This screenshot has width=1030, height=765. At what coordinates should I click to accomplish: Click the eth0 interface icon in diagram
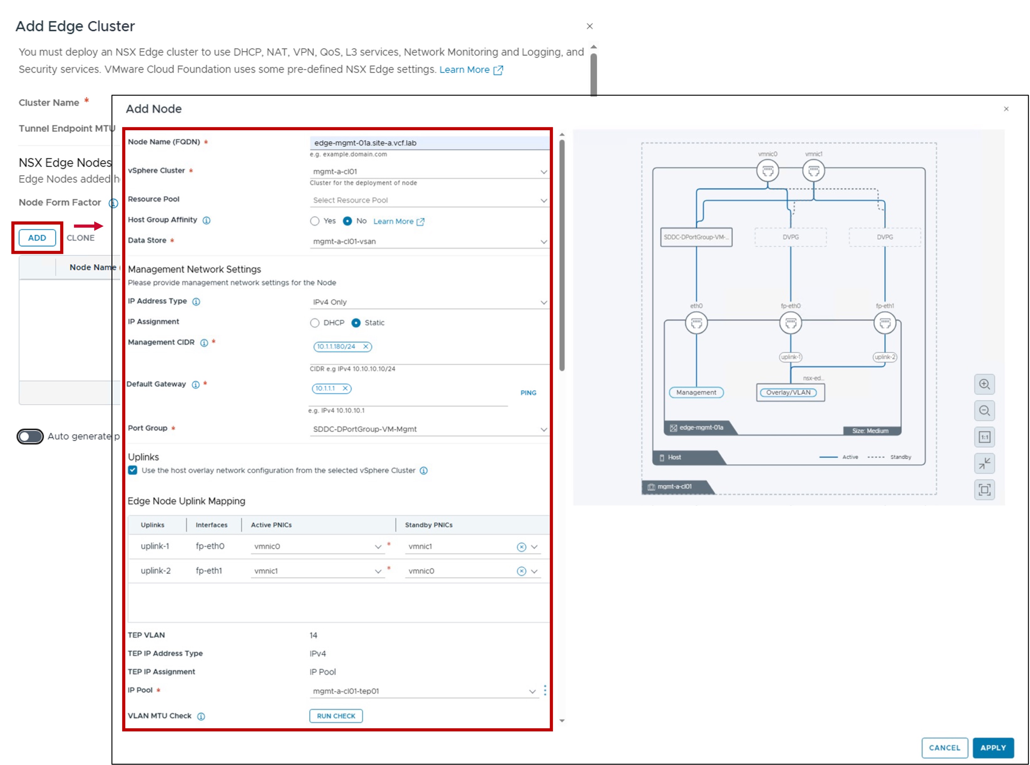696,323
